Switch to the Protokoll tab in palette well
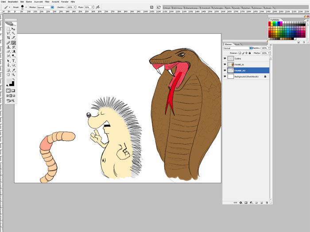The width and height of the screenshot is (310, 232). click(205, 8)
